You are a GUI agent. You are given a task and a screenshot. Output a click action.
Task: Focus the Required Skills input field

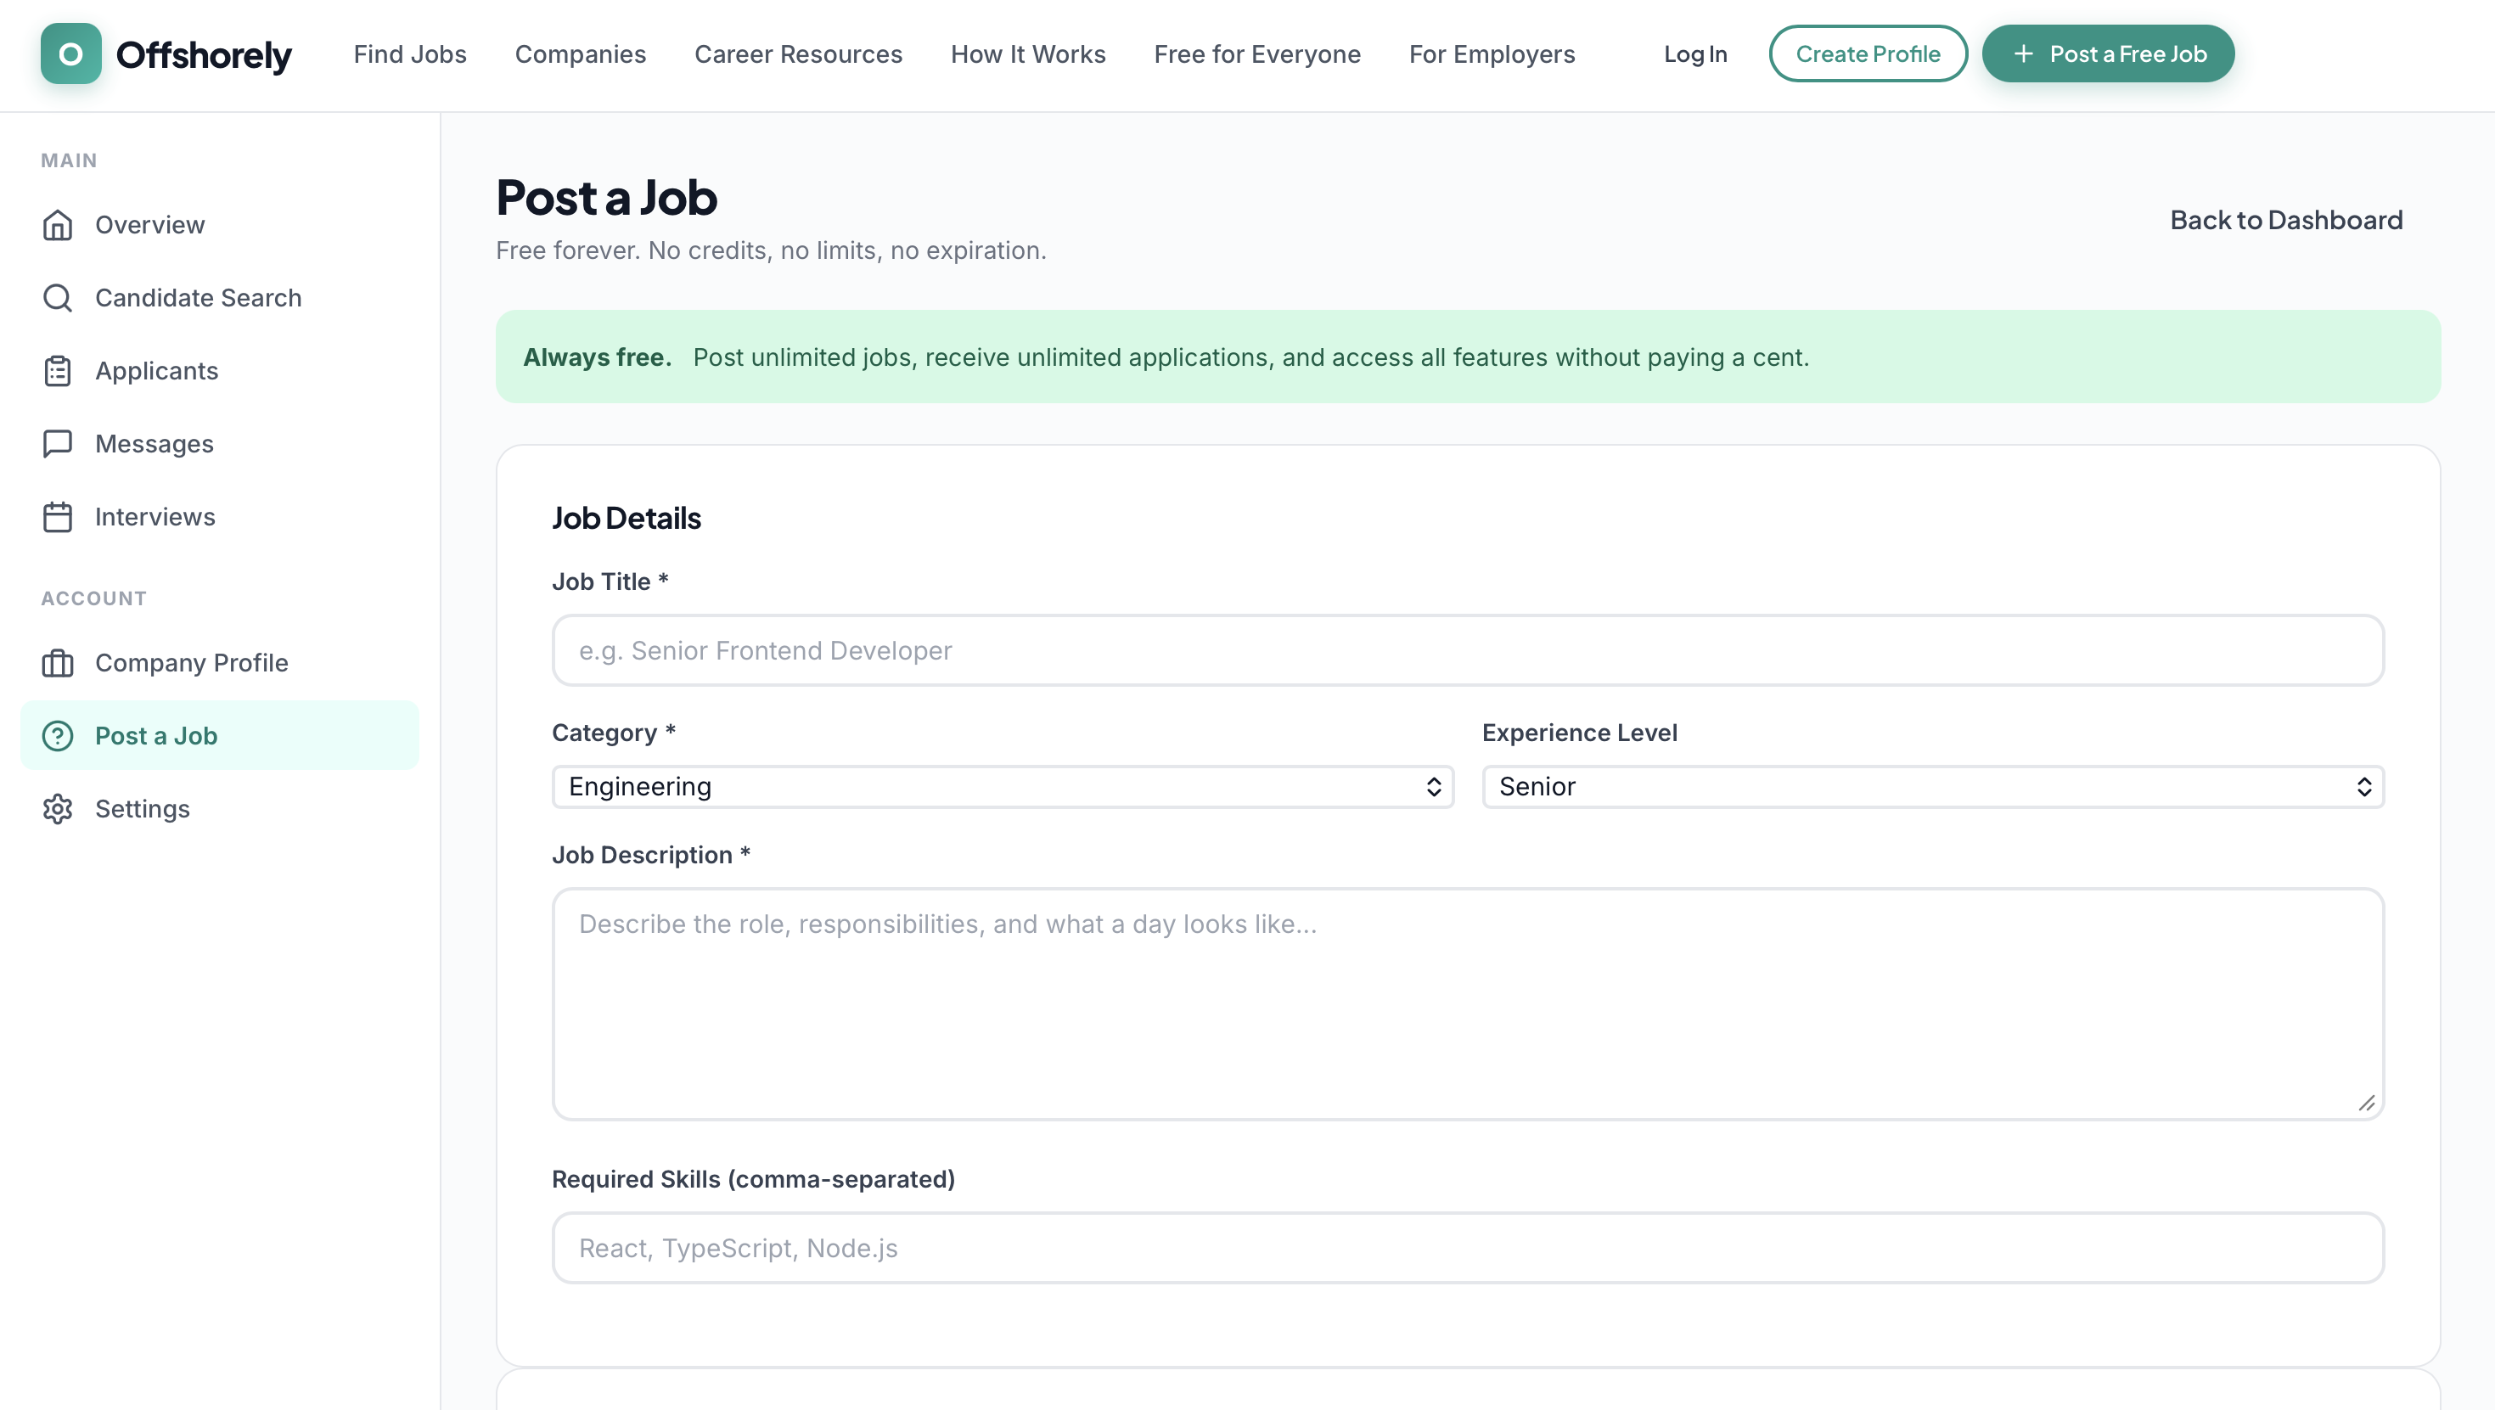point(1467,1248)
